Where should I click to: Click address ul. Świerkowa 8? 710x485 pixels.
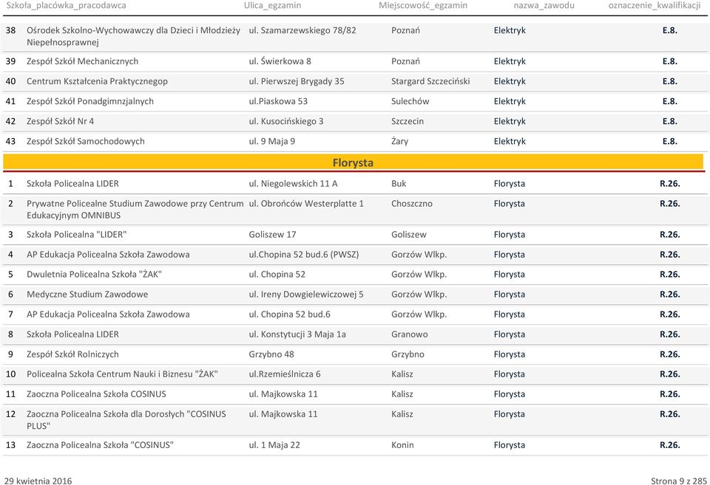[x=280, y=61]
